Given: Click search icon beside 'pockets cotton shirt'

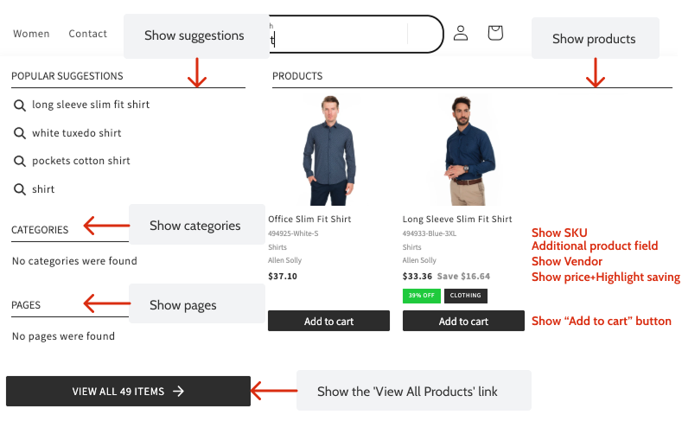Looking at the screenshot, I should [x=19, y=161].
